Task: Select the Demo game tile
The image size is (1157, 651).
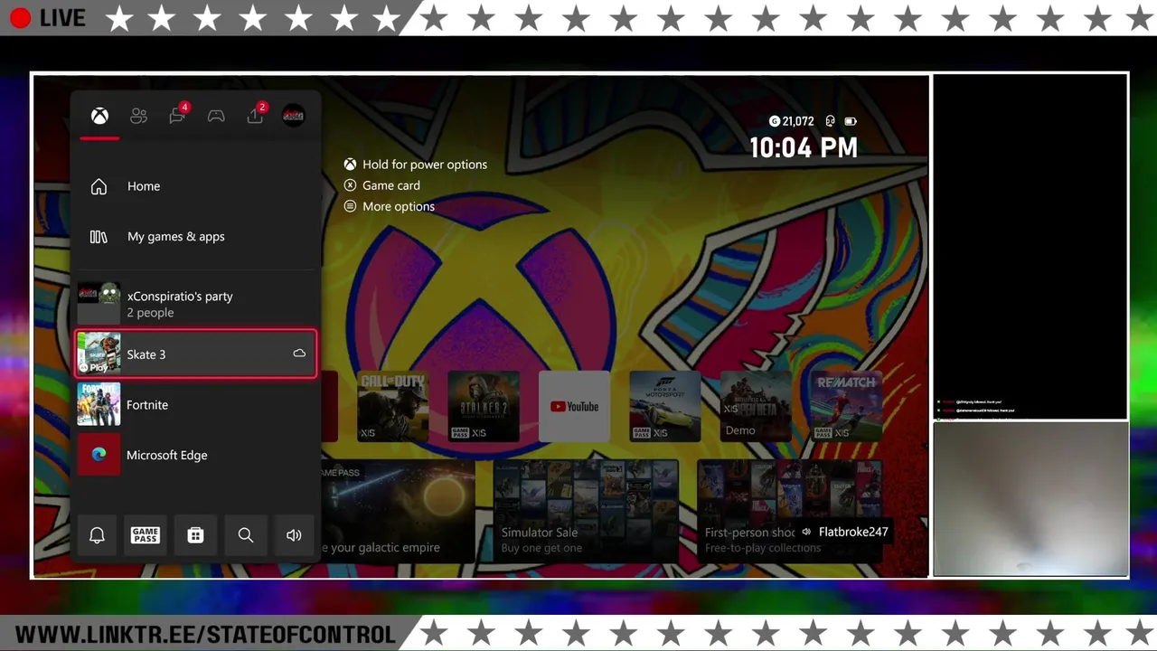Action: pyautogui.click(x=756, y=406)
